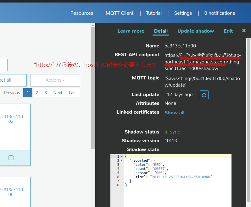Click the MQTT topic value text

point(202,82)
